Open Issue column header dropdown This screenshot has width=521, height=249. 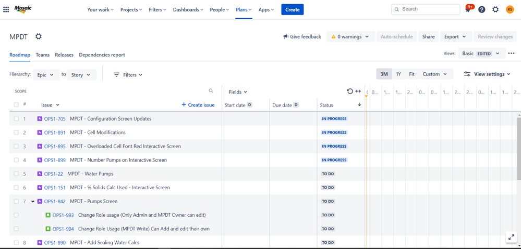(x=50, y=104)
